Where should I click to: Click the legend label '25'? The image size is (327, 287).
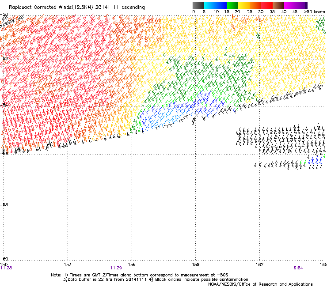click(250, 12)
